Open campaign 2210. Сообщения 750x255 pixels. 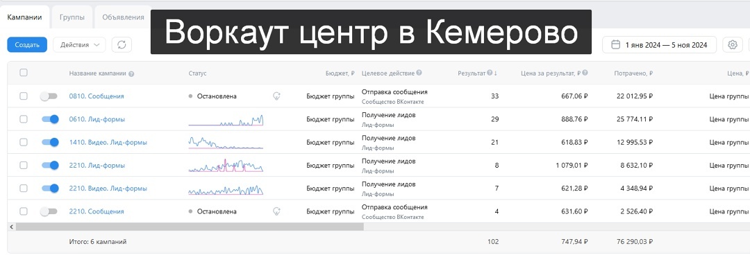click(x=96, y=211)
